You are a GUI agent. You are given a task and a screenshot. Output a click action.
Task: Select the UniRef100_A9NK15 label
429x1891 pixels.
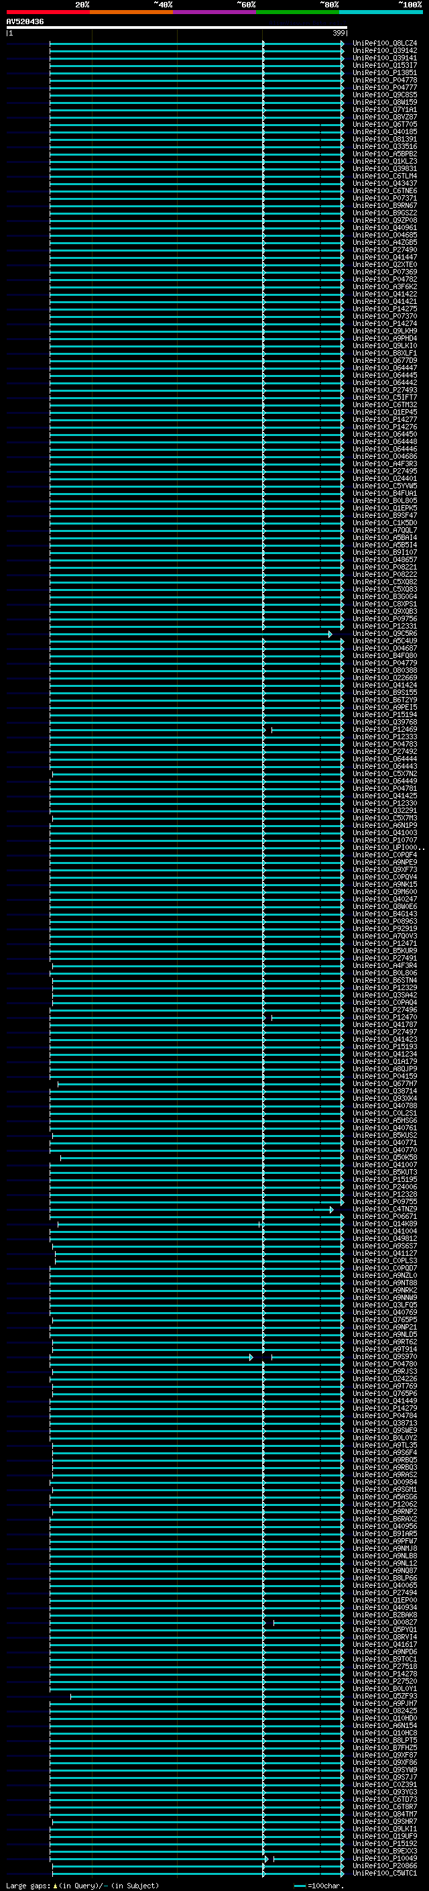[384, 884]
